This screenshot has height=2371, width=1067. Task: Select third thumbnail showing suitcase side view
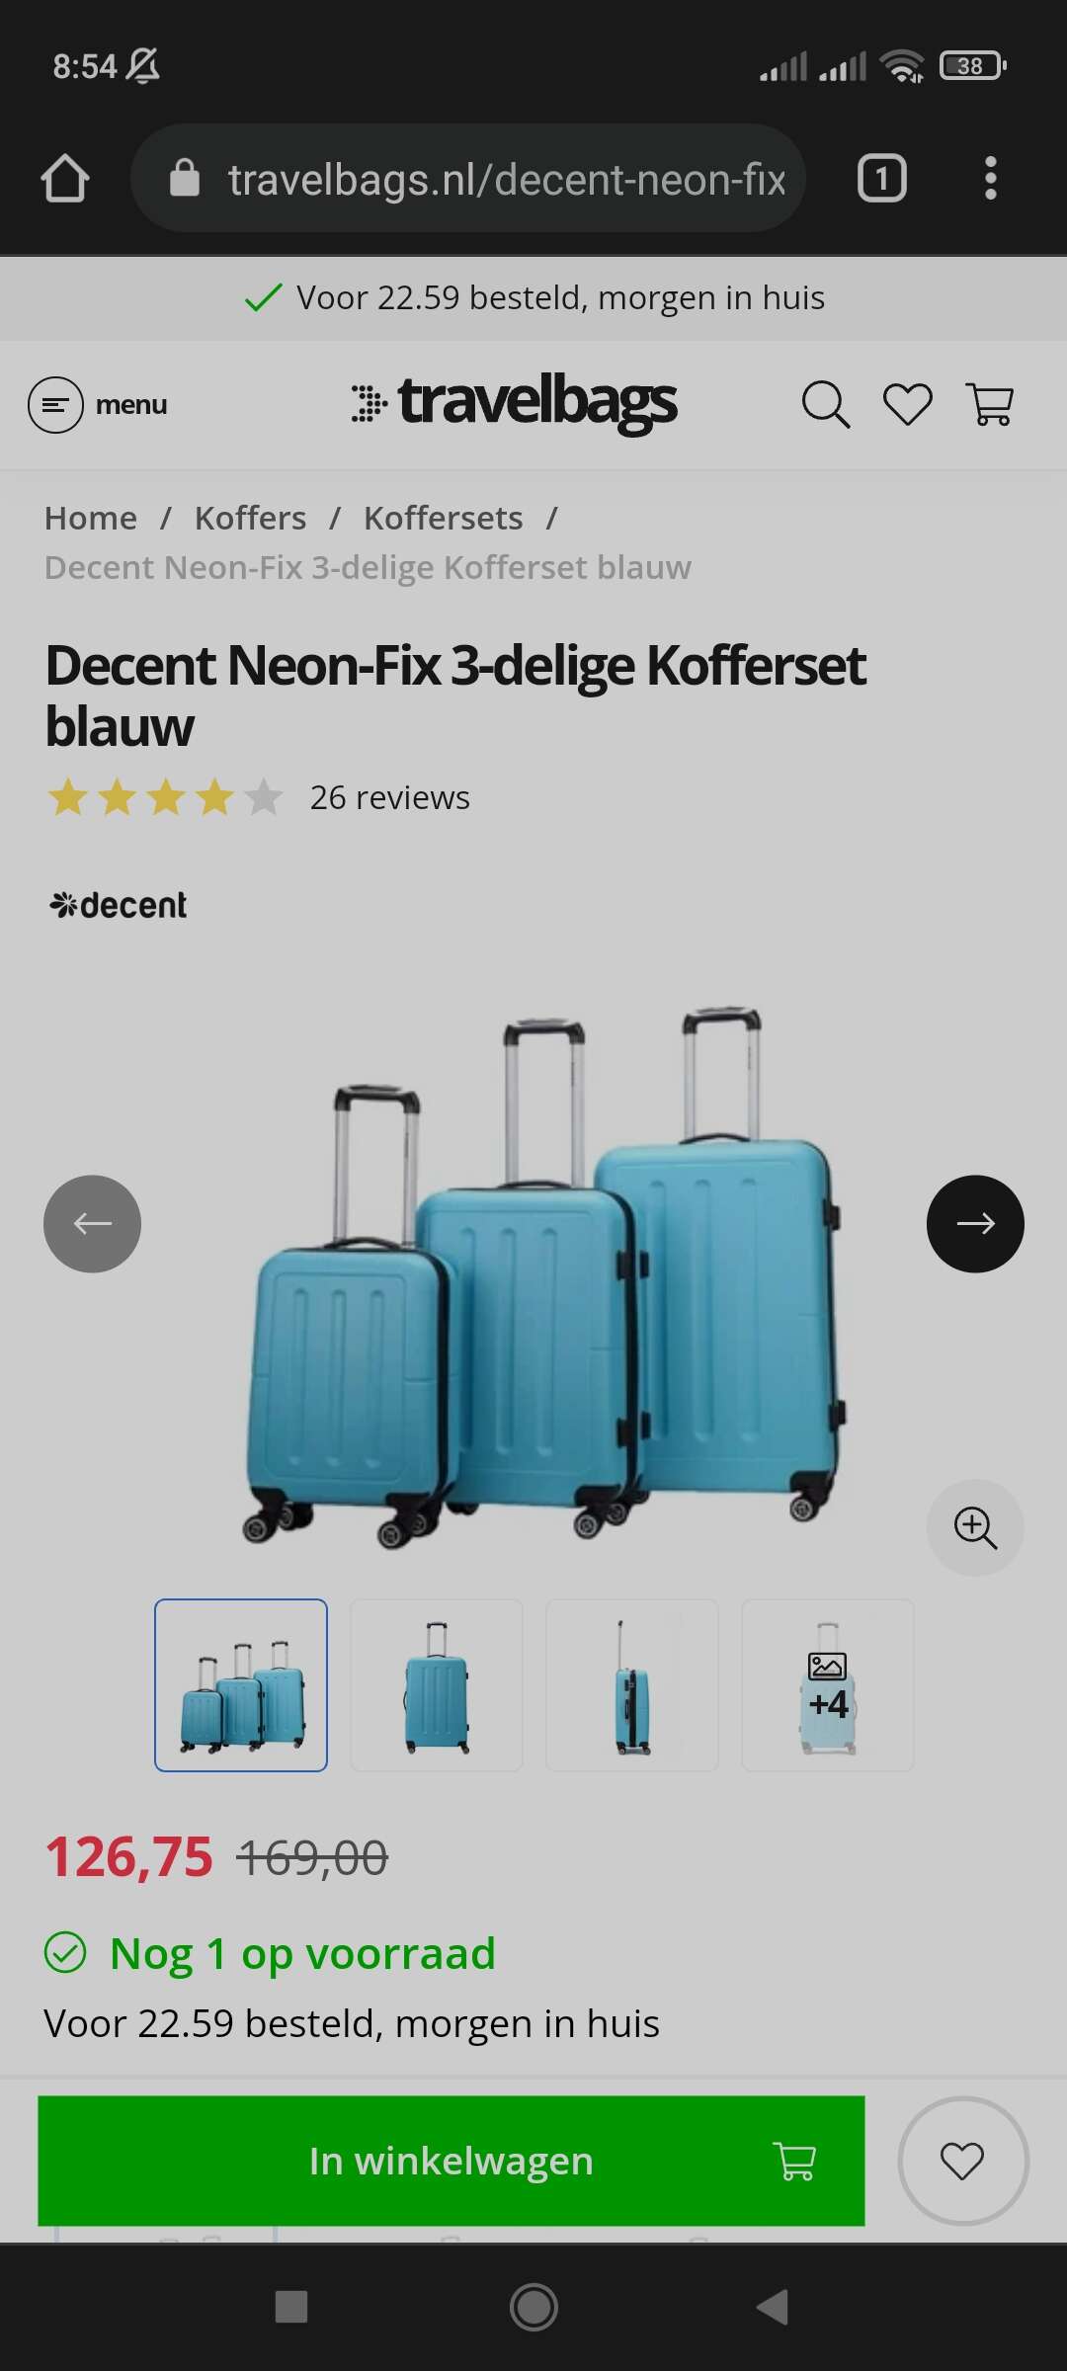(632, 1685)
